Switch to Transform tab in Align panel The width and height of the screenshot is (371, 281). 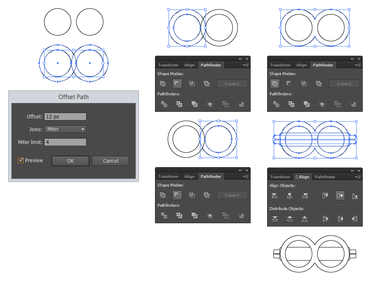click(x=280, y=177)
